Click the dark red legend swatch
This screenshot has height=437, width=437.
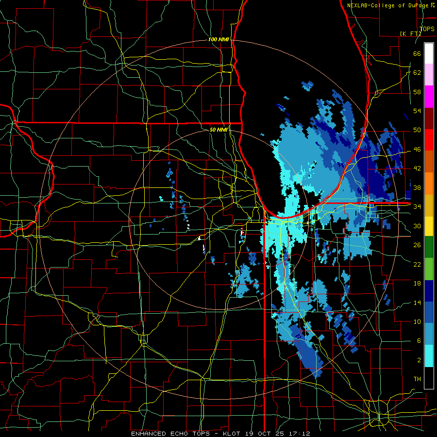point(429,118)
